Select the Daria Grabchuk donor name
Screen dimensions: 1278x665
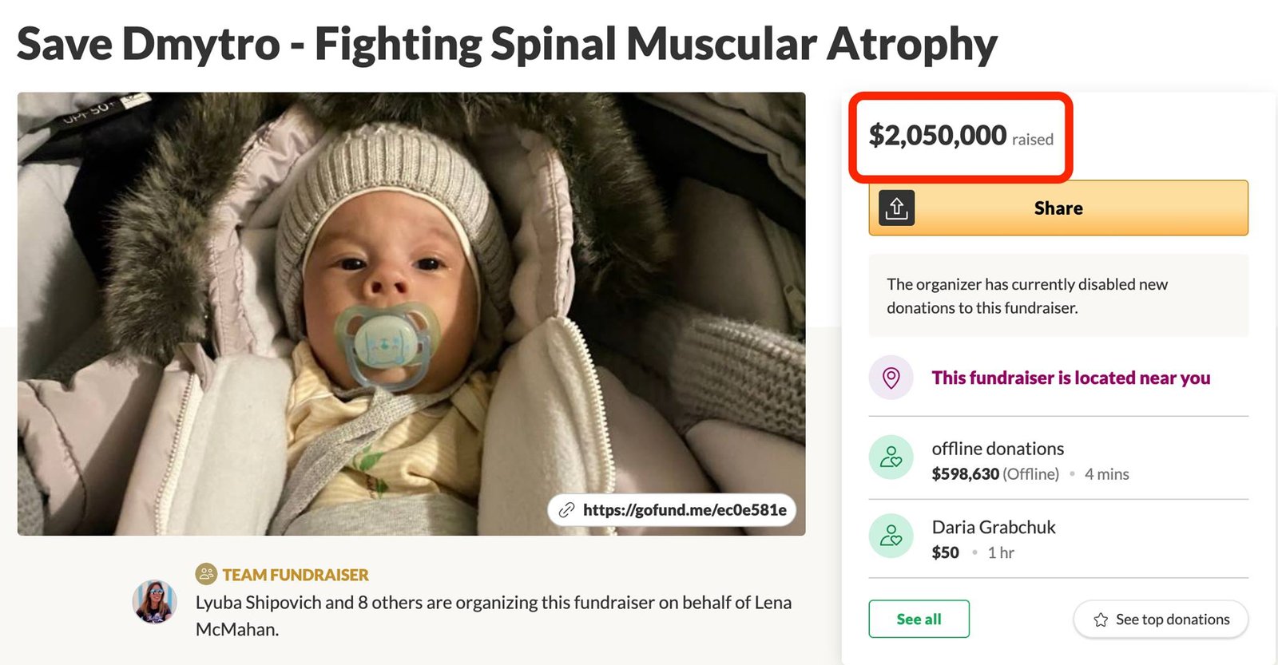click(994, 527)
